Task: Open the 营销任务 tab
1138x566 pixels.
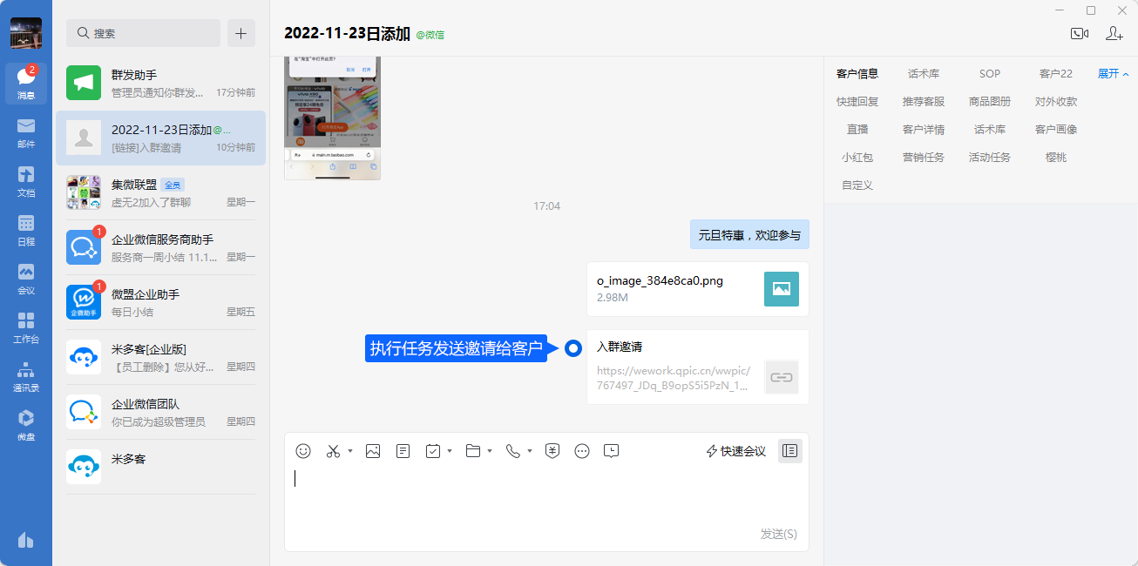Action: tap(924, 158)
